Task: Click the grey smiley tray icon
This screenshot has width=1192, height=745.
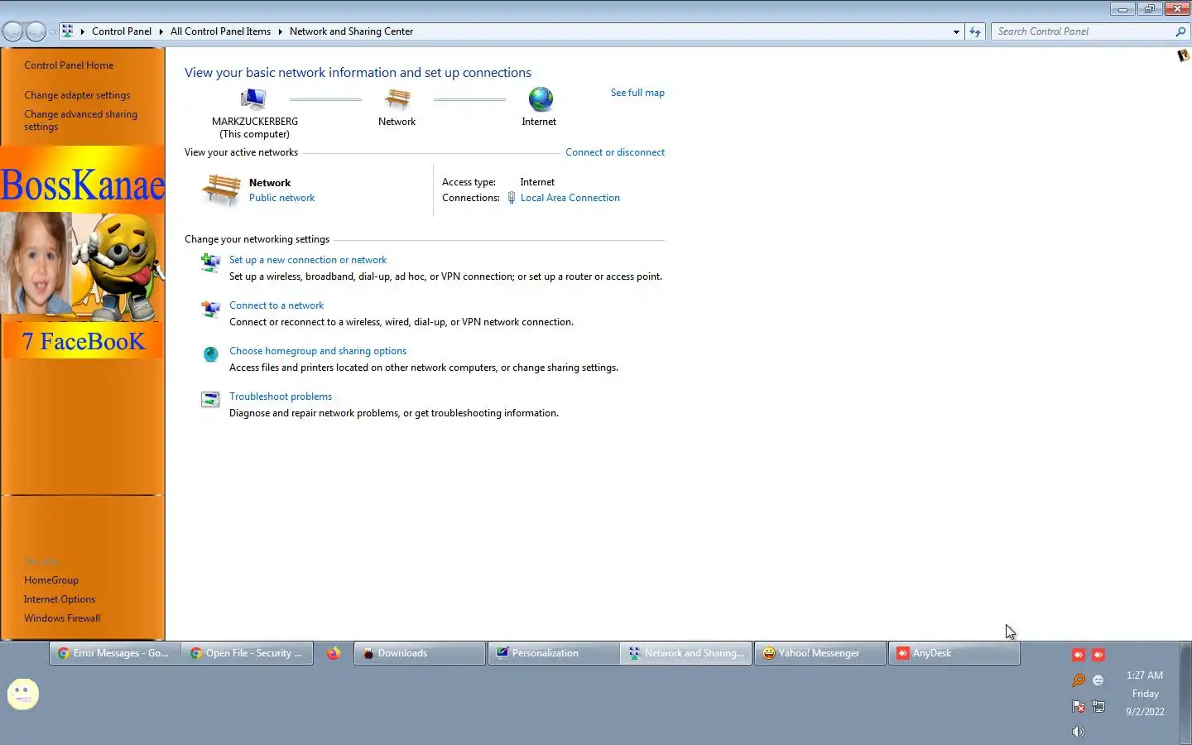Action: (1098, 680)
